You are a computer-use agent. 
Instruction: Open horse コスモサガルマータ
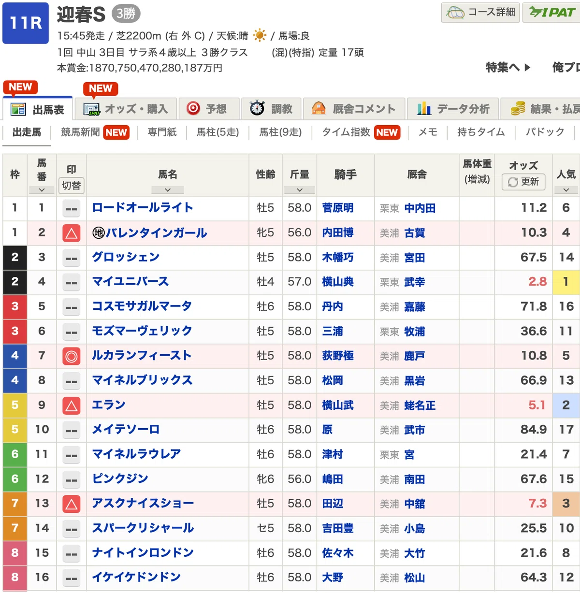coord(142,306)
